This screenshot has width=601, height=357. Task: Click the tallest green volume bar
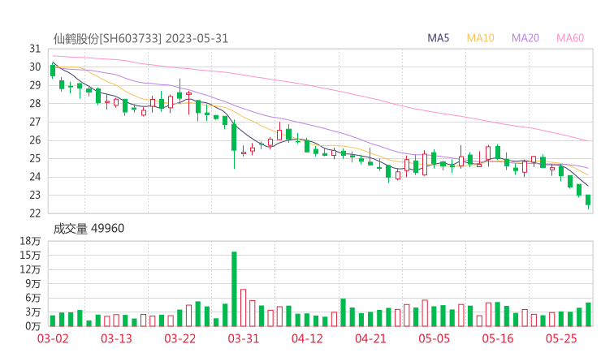pyautogui.click(x=234, y=289)
